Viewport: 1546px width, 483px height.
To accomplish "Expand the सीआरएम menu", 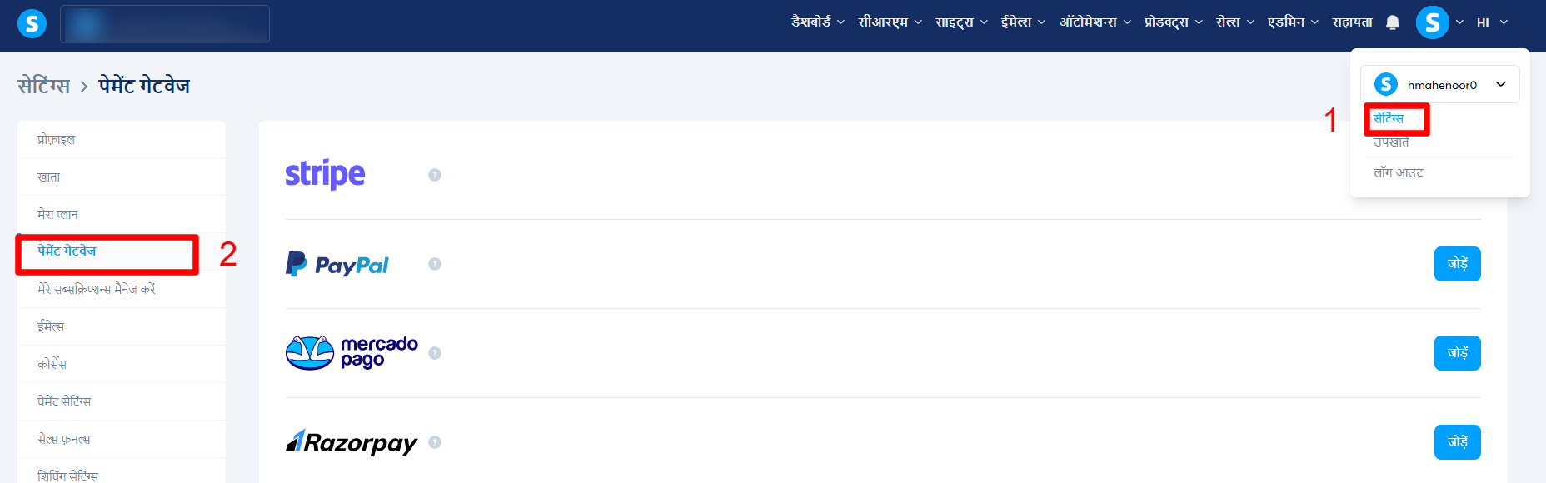I will point(890,22).
